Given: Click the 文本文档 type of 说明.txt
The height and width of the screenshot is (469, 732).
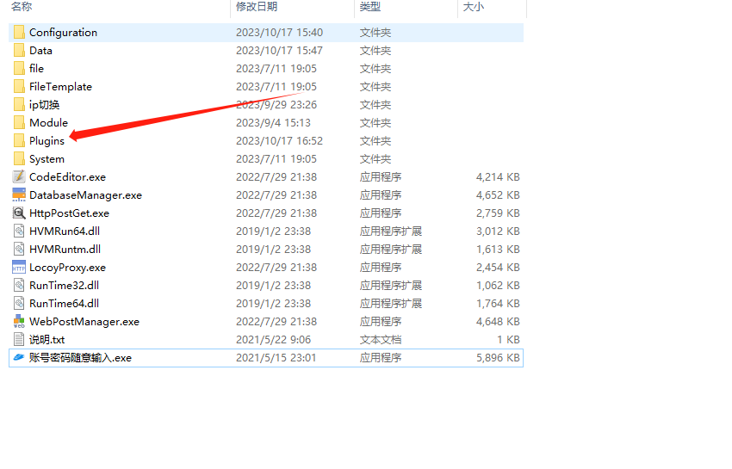Looking at the screenshot, I should pyautogui.click(x=381, y=340).
